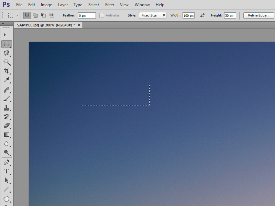Select the Horizontal Type tool
275x206 pixels.
pos(7,171)
